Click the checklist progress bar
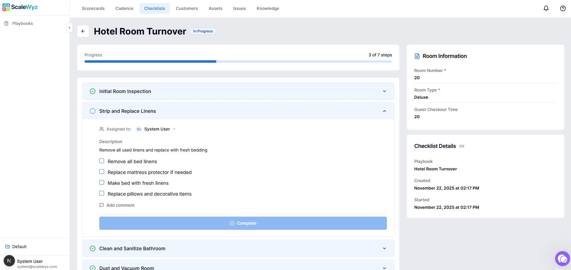The height and width of the screenshot is (270, 571). 238,61
